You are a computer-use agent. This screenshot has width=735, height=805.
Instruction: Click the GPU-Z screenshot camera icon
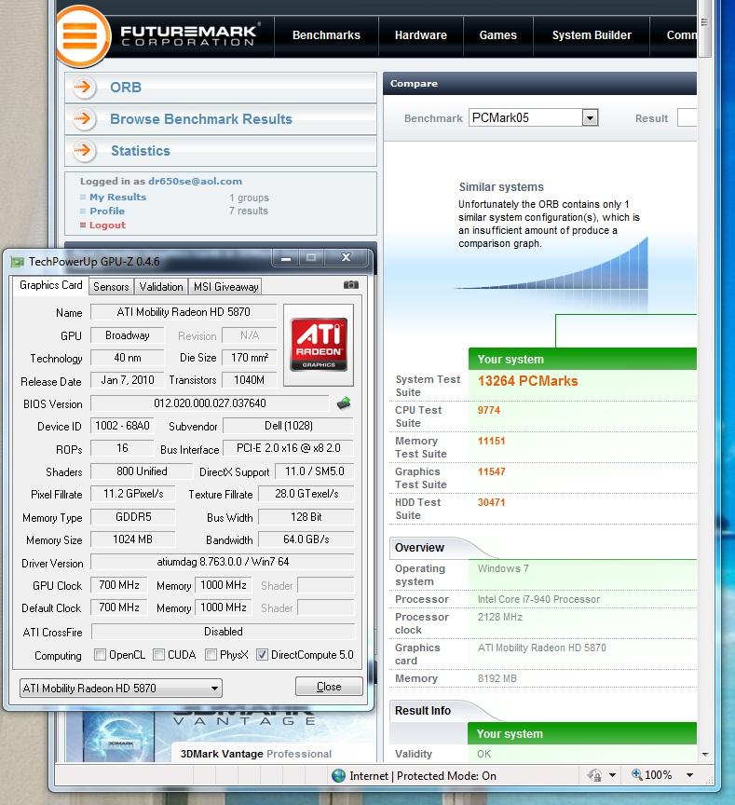point(351,285)
